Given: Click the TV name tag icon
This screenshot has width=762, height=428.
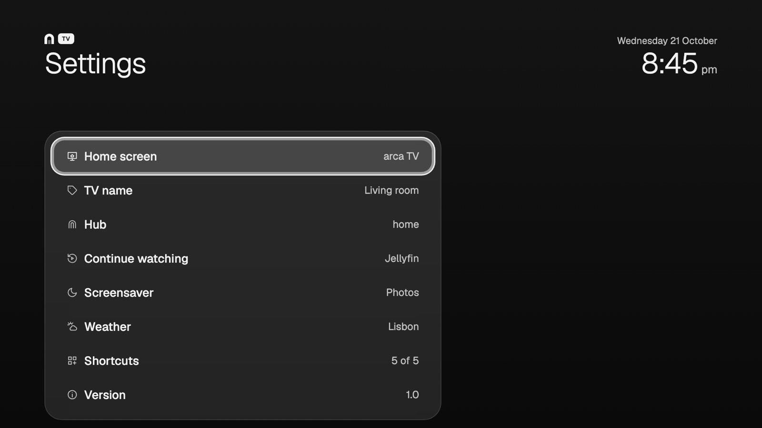Looking at the screenshot, I should (72, 190).
